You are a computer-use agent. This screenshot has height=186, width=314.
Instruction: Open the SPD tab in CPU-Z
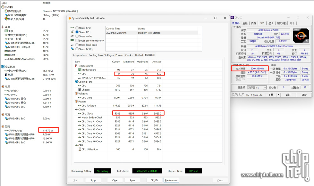[x=262, y=23]
